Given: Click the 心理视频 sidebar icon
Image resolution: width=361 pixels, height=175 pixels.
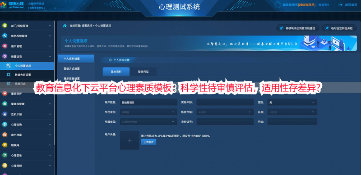Looking at the screenshot, I should (x=5, y=166).
